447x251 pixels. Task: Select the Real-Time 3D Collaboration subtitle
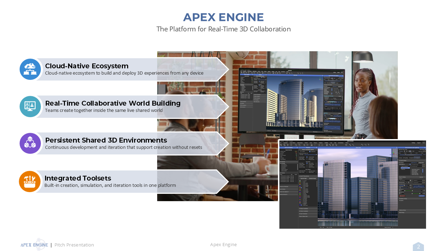(223, 29)
